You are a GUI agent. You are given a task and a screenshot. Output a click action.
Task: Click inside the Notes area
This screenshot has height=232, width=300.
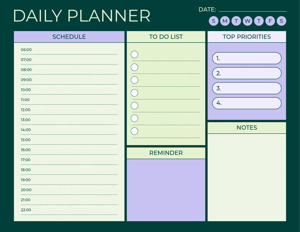[x=247, y=177]
